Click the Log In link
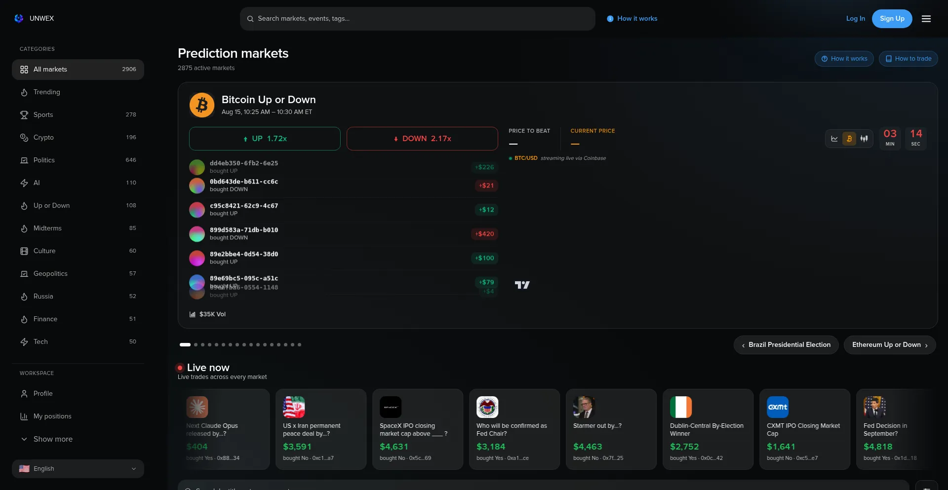This screenshot has width=948, height=490. coord(856,19)
